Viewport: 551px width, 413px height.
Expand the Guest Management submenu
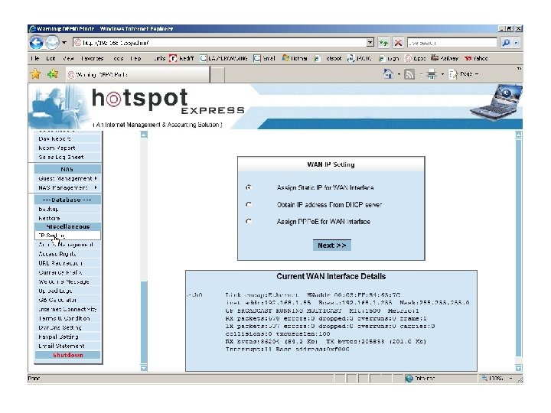tap(68, 178)
